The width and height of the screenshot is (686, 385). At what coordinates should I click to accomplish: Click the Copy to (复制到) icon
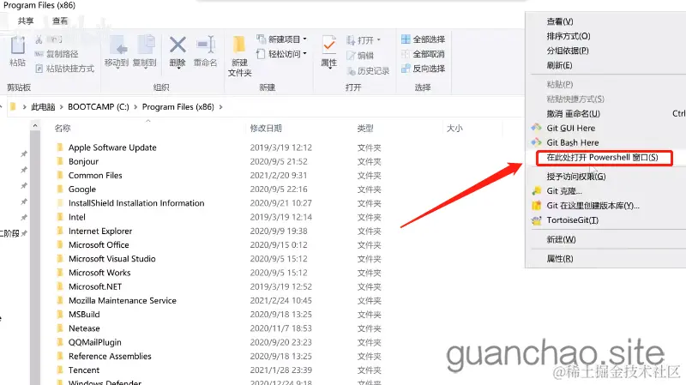click(x=146, y=45)
